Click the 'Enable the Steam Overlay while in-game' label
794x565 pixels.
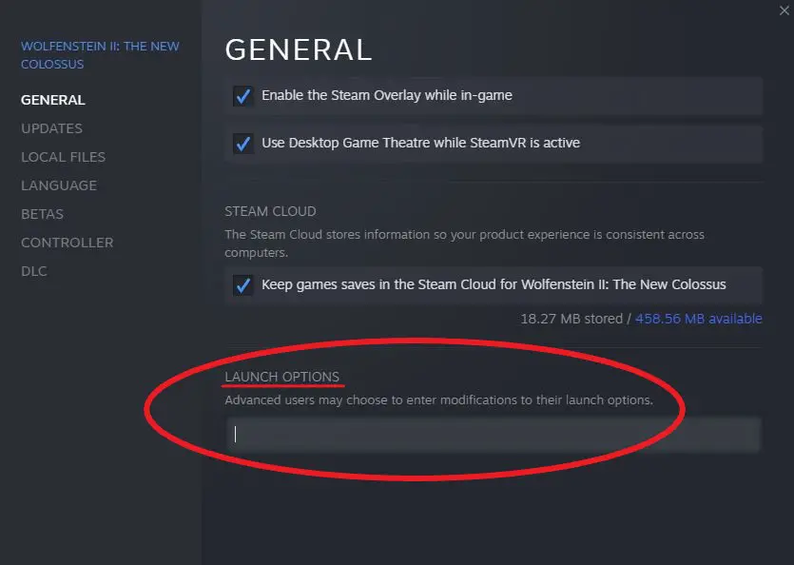[387, 95]
